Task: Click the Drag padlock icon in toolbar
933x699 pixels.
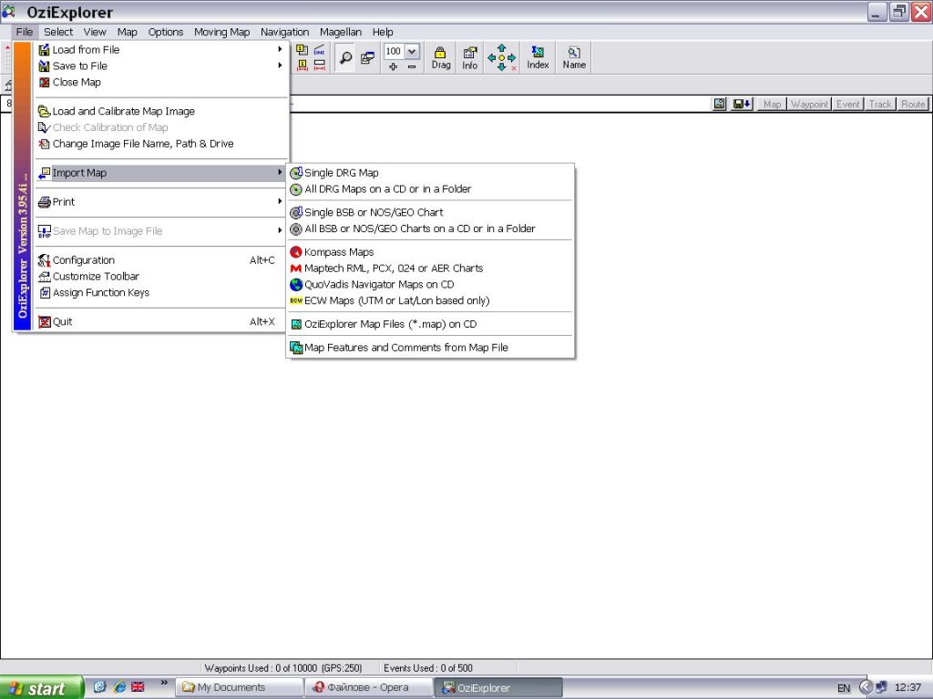Action: [441, 57]
